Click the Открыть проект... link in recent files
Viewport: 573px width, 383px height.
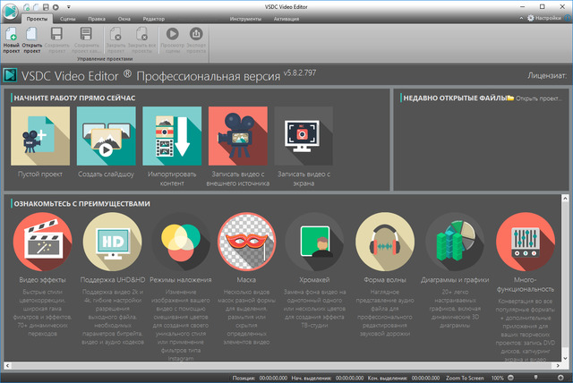point(535,98)
